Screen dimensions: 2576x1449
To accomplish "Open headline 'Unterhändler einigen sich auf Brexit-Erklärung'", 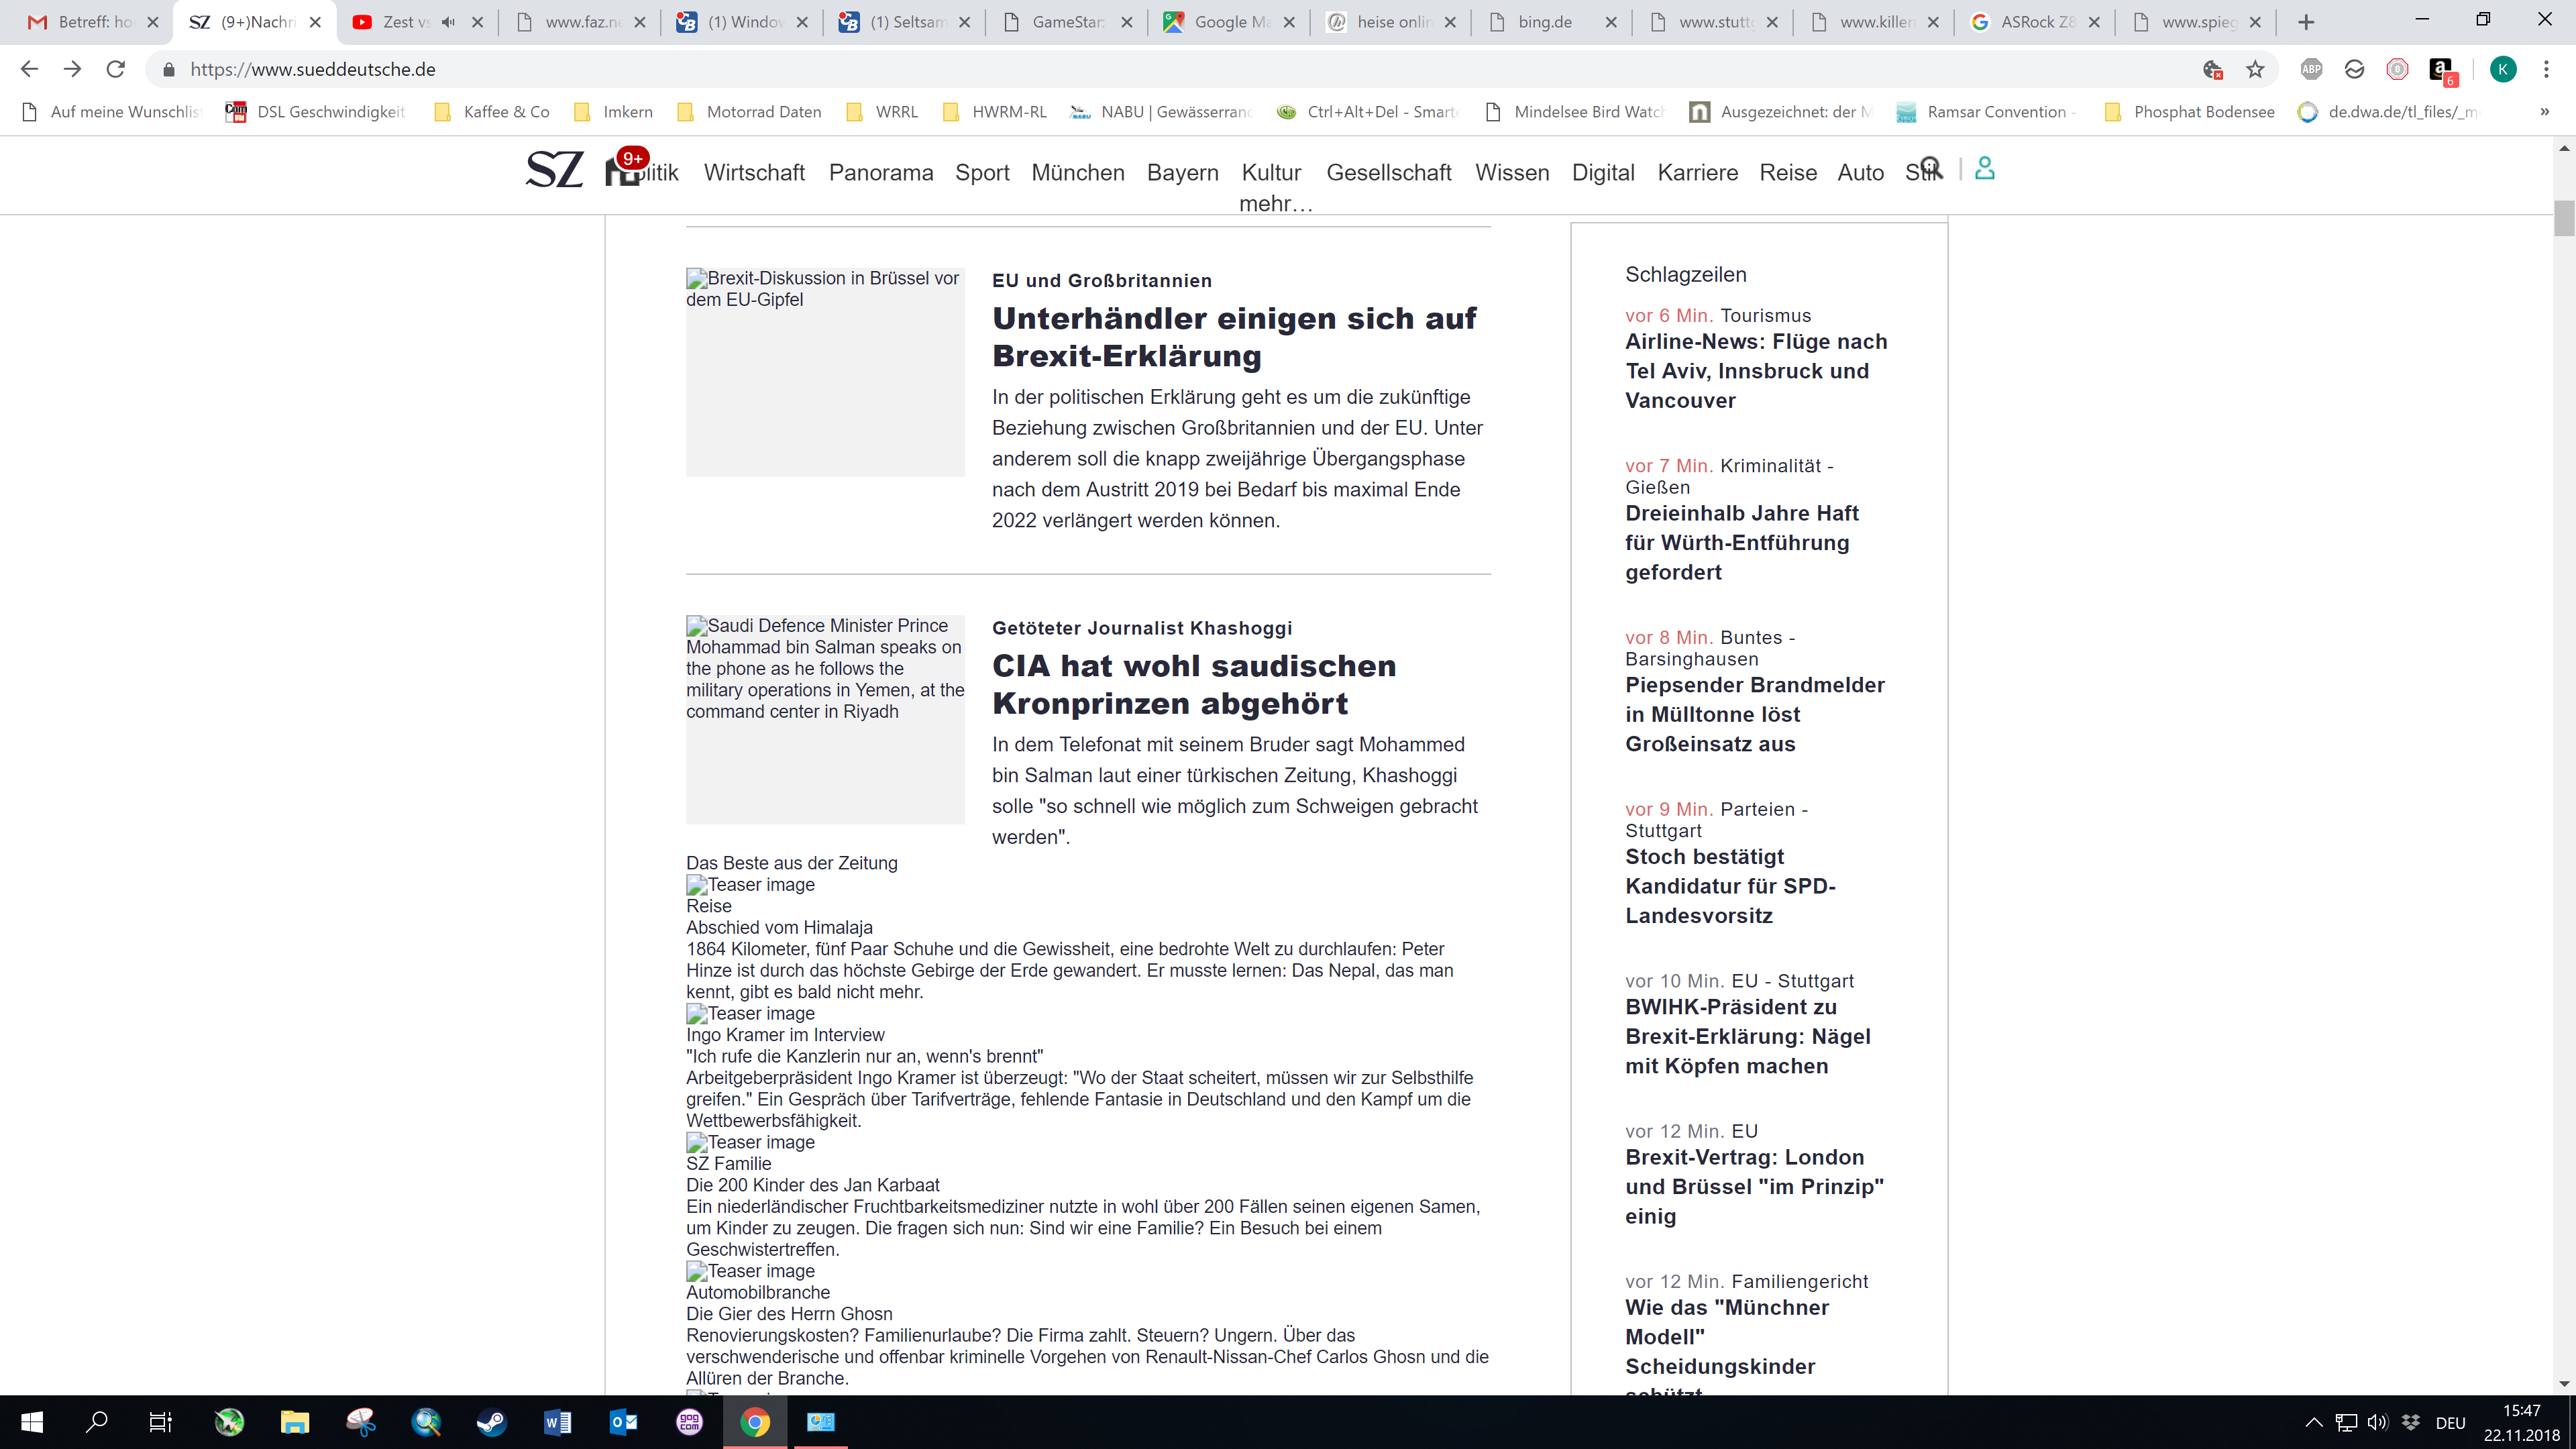I will (x=1233, y=337).
